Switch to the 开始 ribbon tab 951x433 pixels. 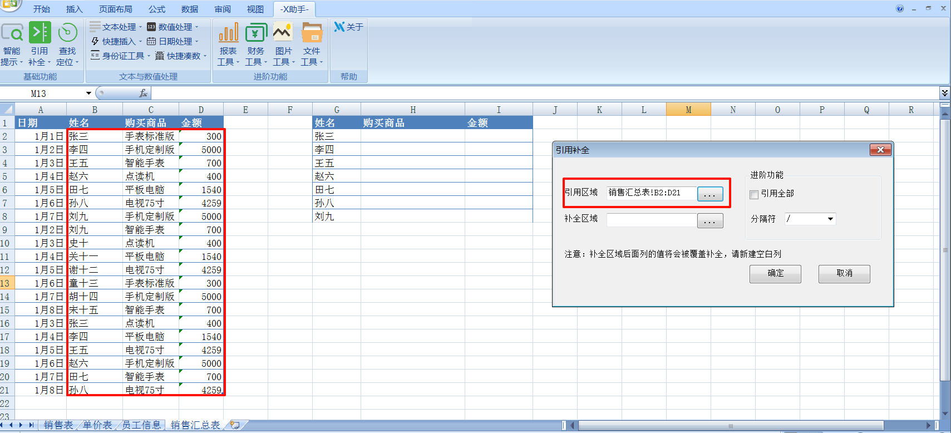(41, 9)
